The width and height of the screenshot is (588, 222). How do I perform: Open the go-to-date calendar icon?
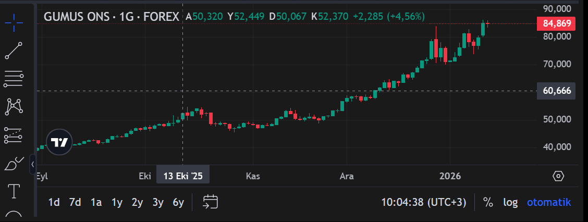(210, 202)
